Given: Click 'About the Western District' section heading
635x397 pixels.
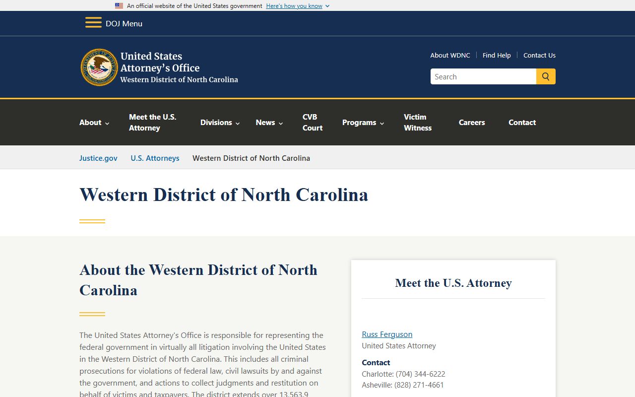Looking at the screenshot, I should 198,280.
